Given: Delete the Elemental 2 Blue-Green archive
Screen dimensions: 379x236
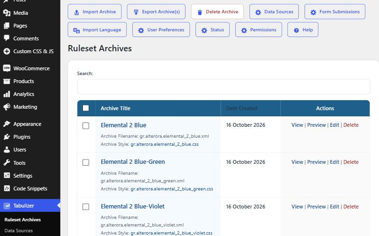Looking at the screenshot, I should click(x=351, y=162).
